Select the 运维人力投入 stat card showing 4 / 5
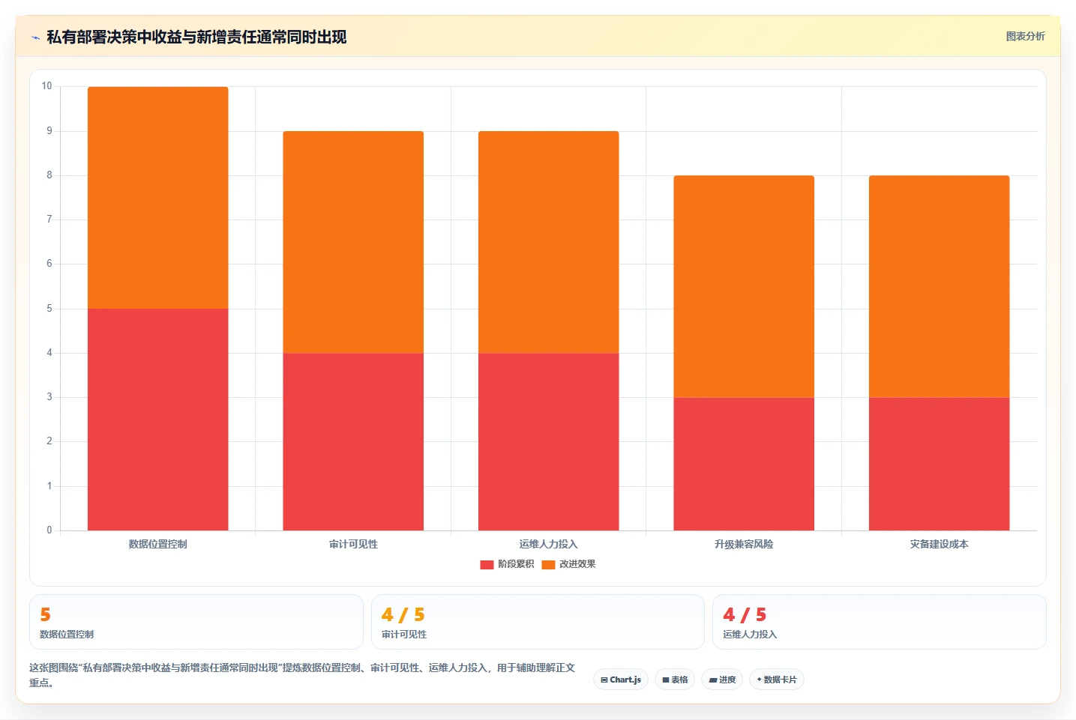Screen dimensions: 1076x720 pyautogui.click(x=880, y=622)
